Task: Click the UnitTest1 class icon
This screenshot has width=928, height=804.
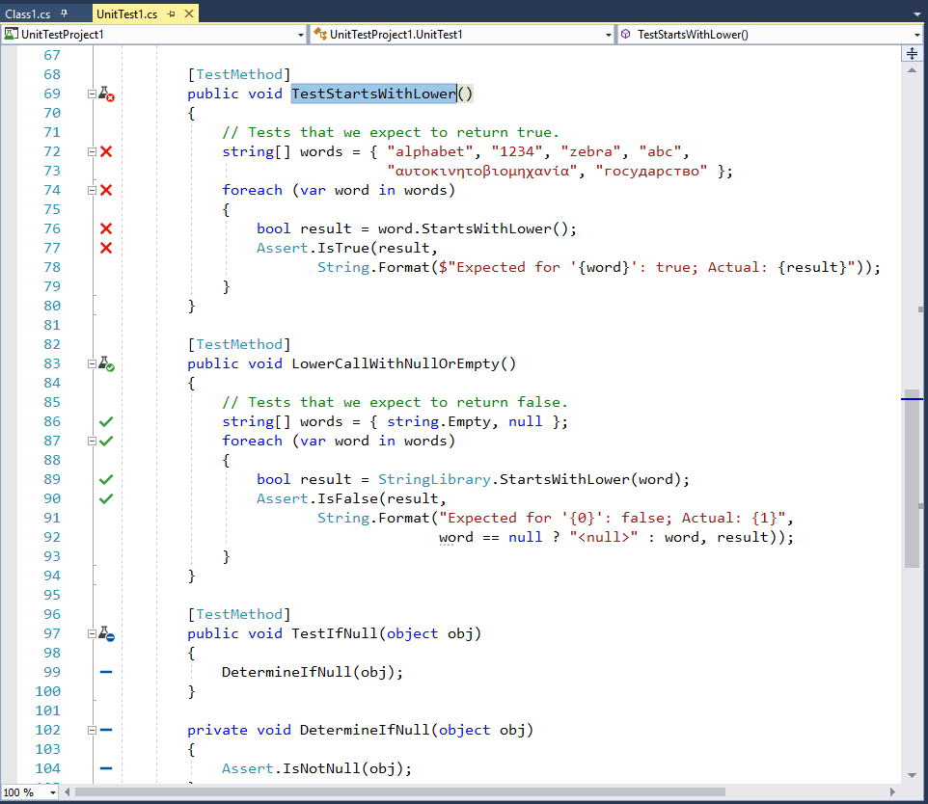Action: [320, 35]
